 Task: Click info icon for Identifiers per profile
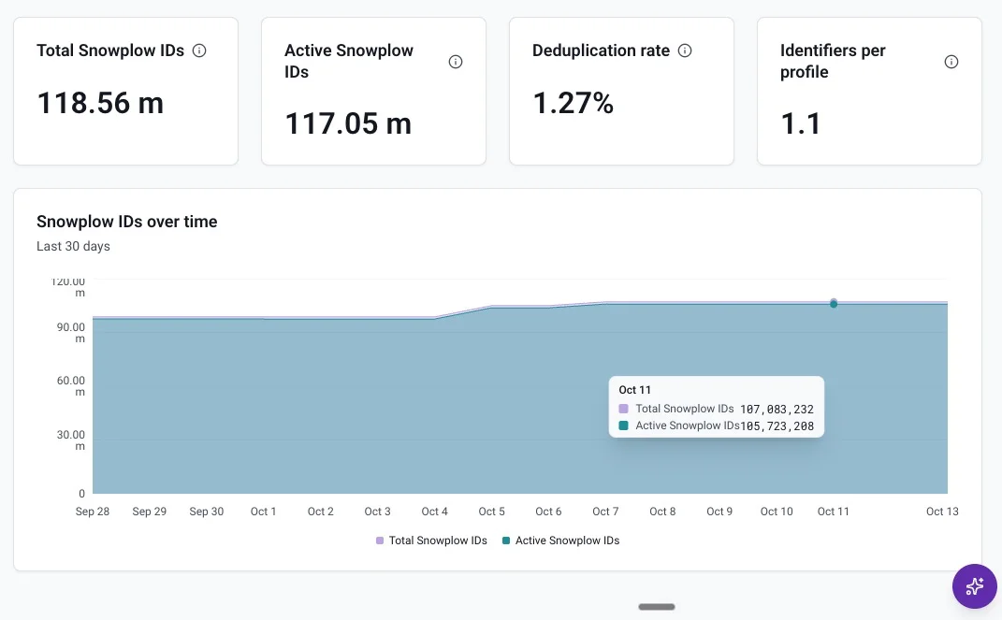[x=951, y=62]
